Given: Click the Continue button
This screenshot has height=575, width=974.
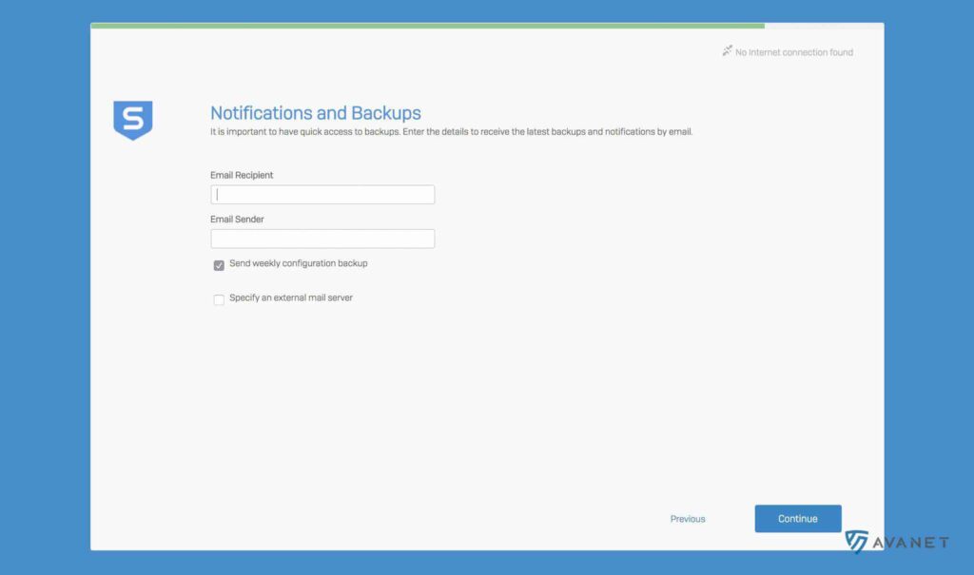Looking at the screenshot, I should pyautogui.click(x=798, y=519).
